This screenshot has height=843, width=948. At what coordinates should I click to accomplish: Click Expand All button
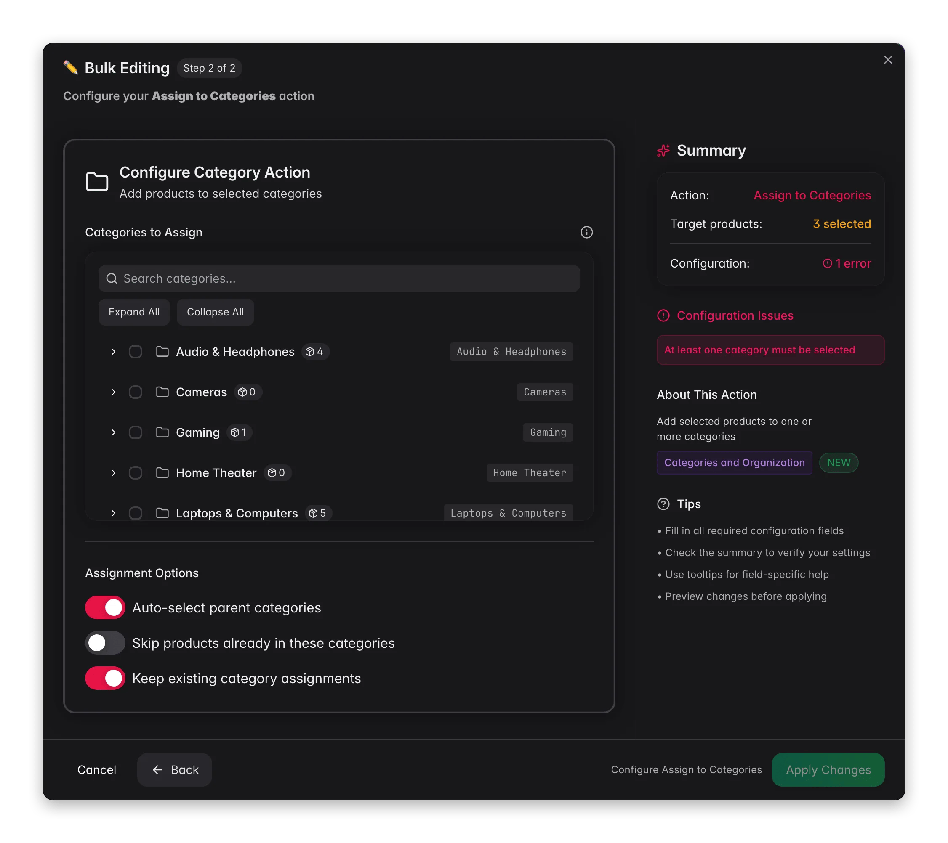pos(134,312)
